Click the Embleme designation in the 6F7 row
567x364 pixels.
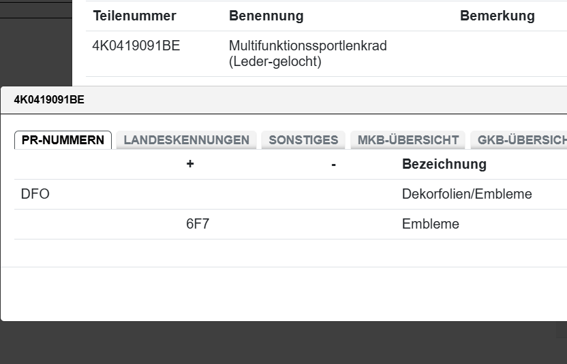pos(430,224)
